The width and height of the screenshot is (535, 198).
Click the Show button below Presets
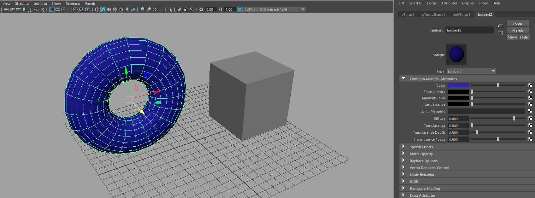(512, 37)
